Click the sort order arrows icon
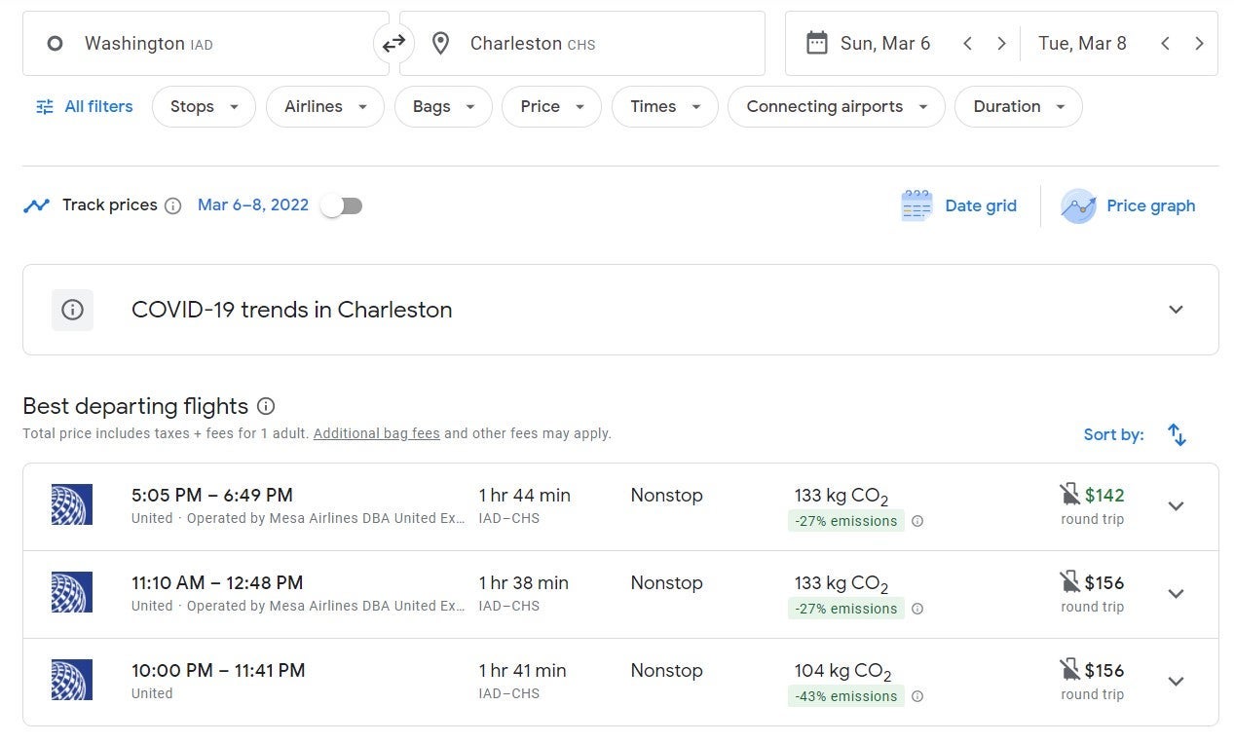 click(x=1177, y=435)
